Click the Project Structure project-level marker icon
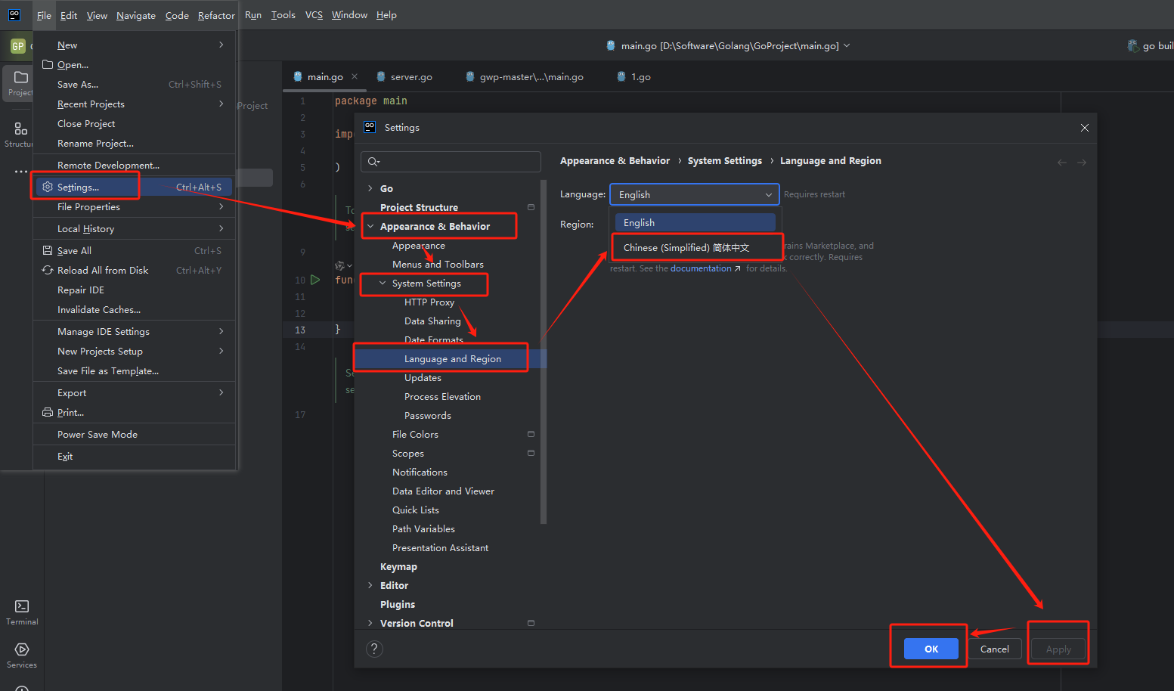This screenshot has height=691, width=1174. pos(531,207)
